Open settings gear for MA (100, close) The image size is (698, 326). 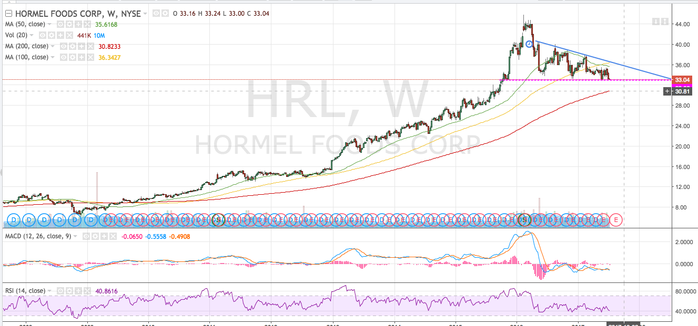(x=73, y=57)
